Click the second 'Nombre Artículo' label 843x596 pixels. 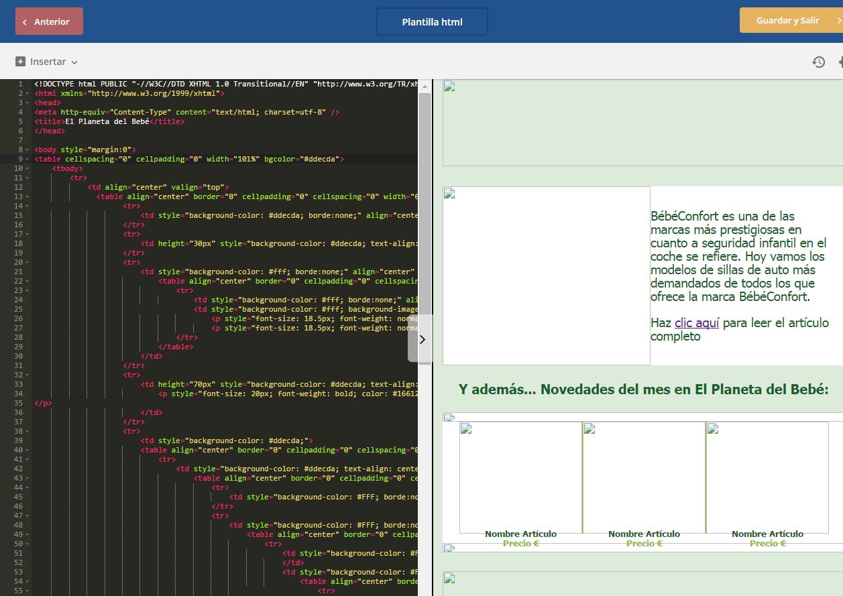coord(644,534)
